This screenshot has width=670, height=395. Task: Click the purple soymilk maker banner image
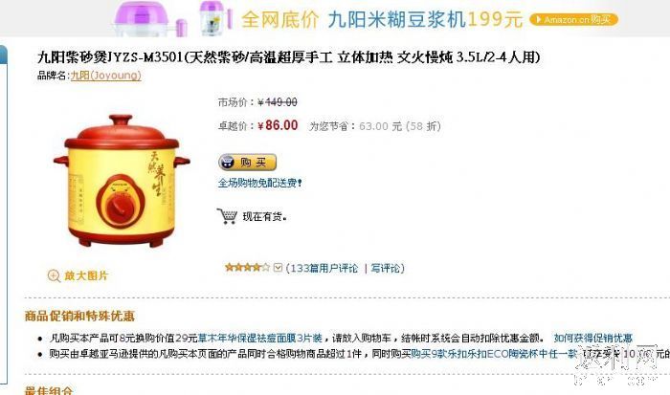coord(173,19)
